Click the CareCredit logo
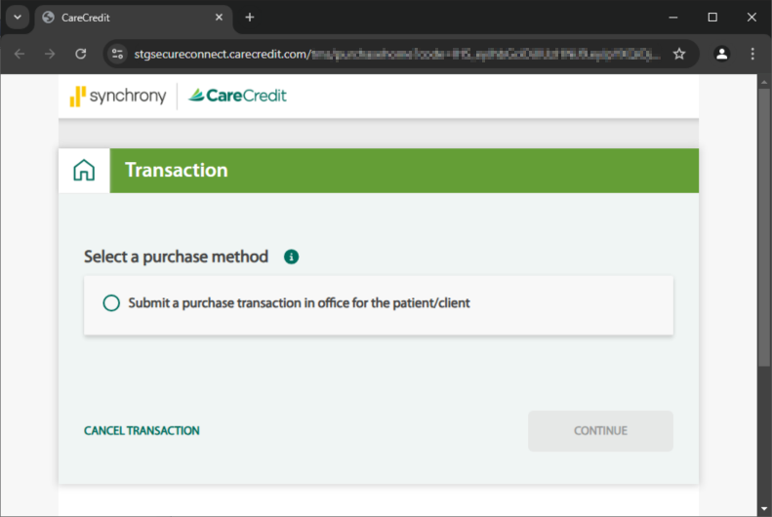The image size is (772, 517). pos(237,96)
